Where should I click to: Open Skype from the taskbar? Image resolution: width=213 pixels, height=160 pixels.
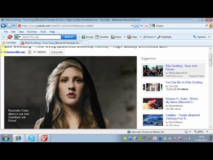point(31,138)
